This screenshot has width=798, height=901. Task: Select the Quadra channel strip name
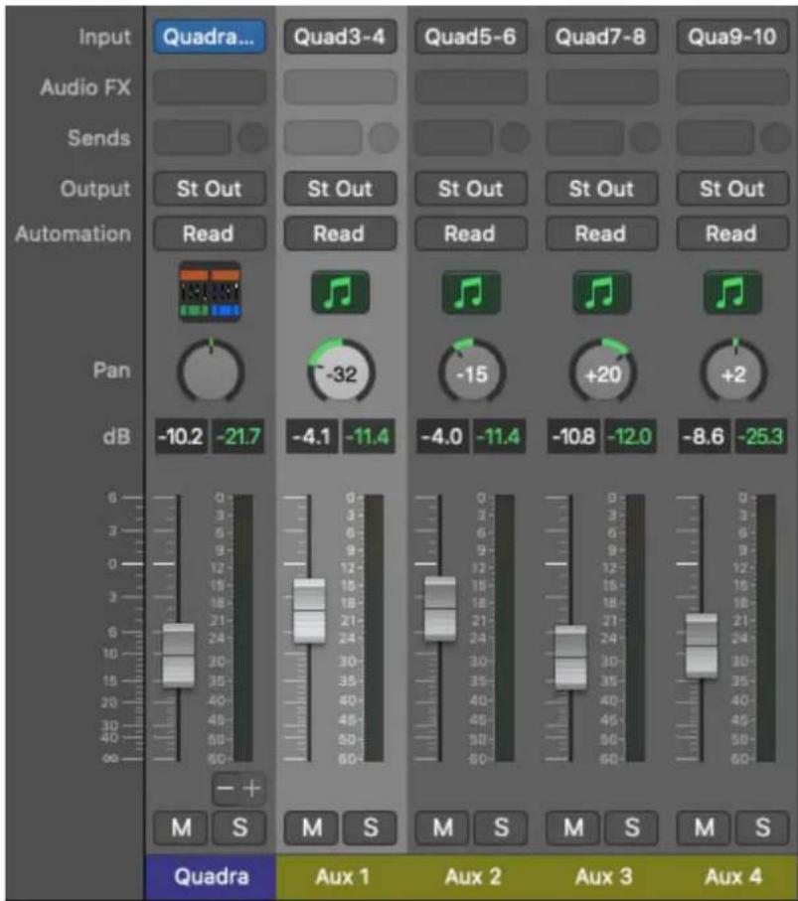pyautogui.click(x=211, y=877)
